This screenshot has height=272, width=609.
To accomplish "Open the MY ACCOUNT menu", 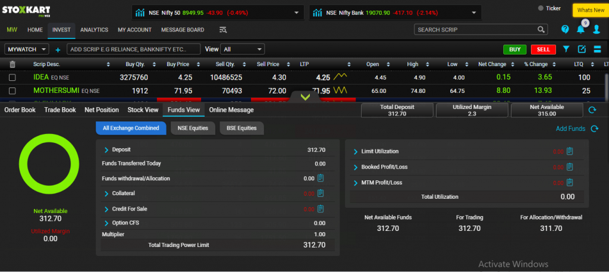I will click(x=134, y=30).
